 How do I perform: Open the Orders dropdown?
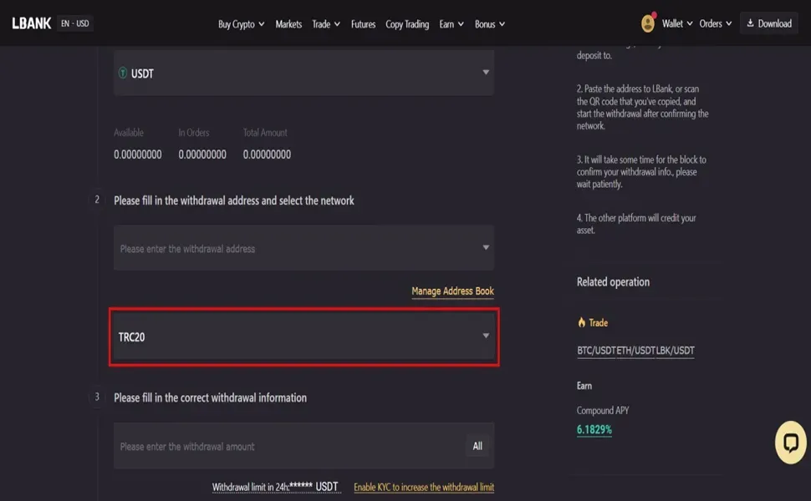tap(713, 23)
